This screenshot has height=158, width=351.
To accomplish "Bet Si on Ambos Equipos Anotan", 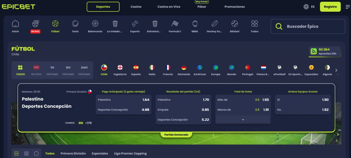I will (303, 100).
